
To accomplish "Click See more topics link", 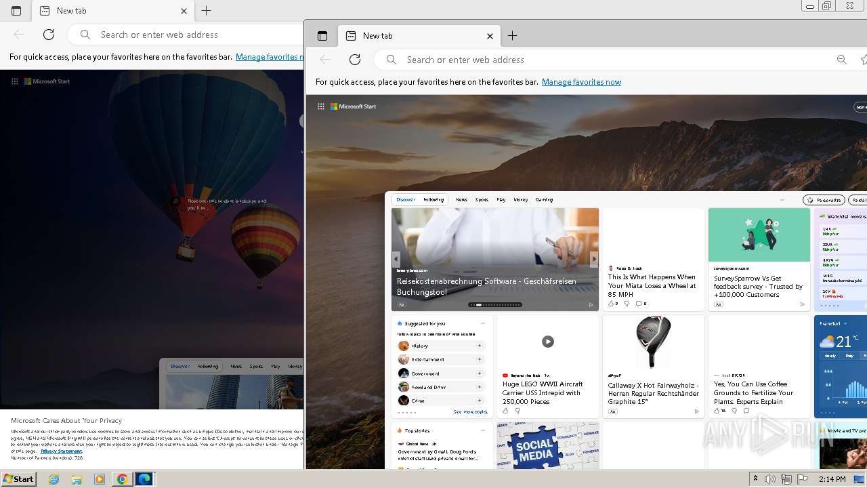I will pos(470,412).
